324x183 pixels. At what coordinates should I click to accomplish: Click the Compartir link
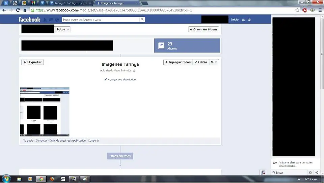[x=93, y=141]
